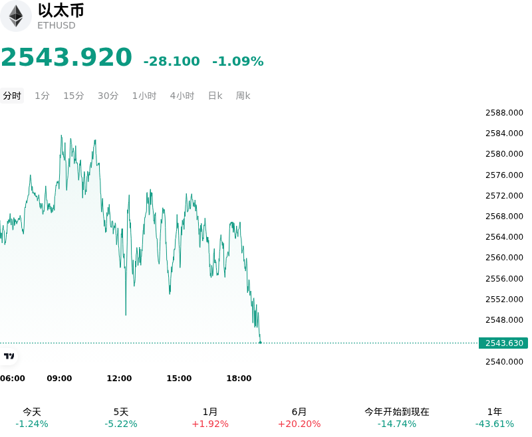Click the 06:00 time axis label

coord(13,379)
